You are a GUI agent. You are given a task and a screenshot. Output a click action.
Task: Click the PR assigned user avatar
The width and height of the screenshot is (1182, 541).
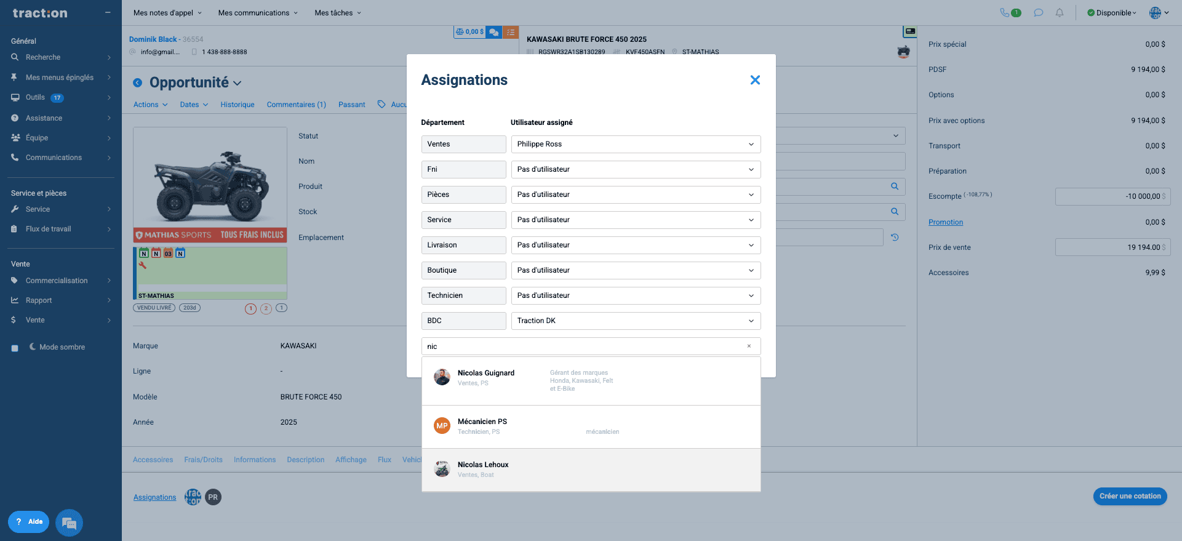[x=213, y=497]
